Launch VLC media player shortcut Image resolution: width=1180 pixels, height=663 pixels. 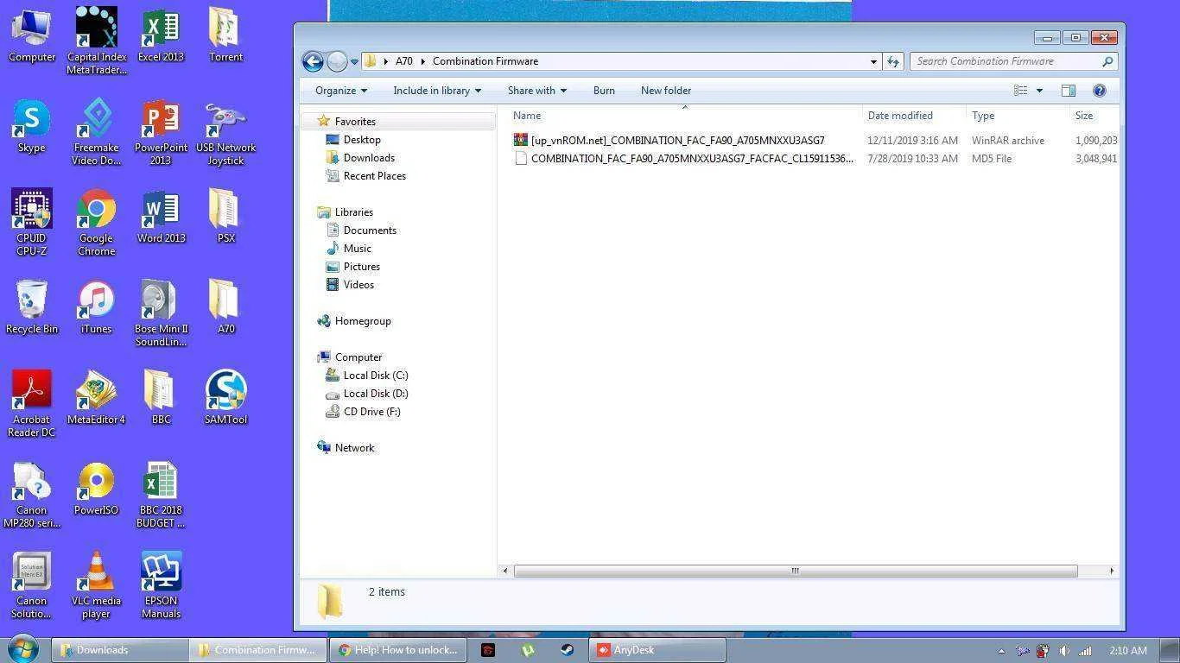click(x=96, y=584)
